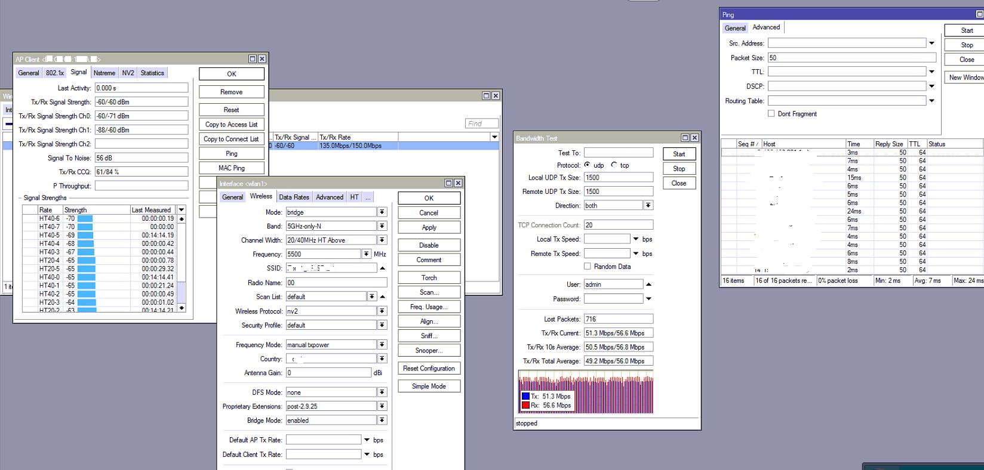
Task: Click the up arrow next to User field
Action: tap(648, 285)
